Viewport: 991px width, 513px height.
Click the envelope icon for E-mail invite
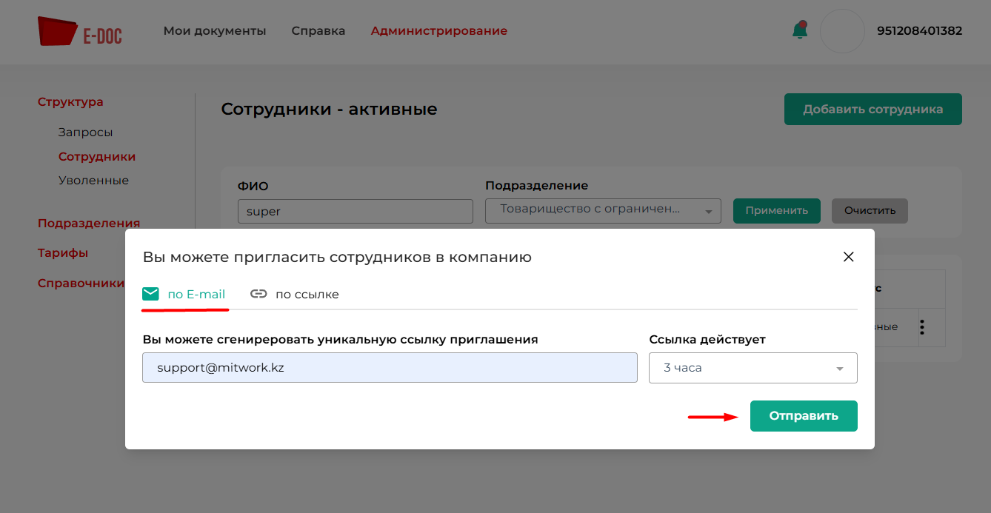click(x=150, y=294)
